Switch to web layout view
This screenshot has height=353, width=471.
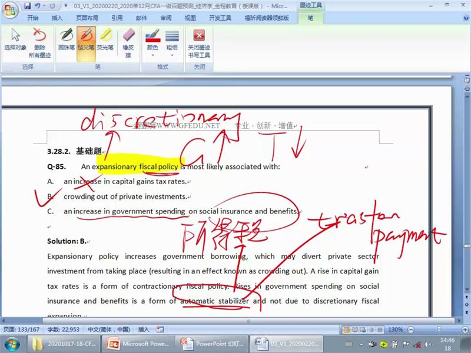[363, 329]
